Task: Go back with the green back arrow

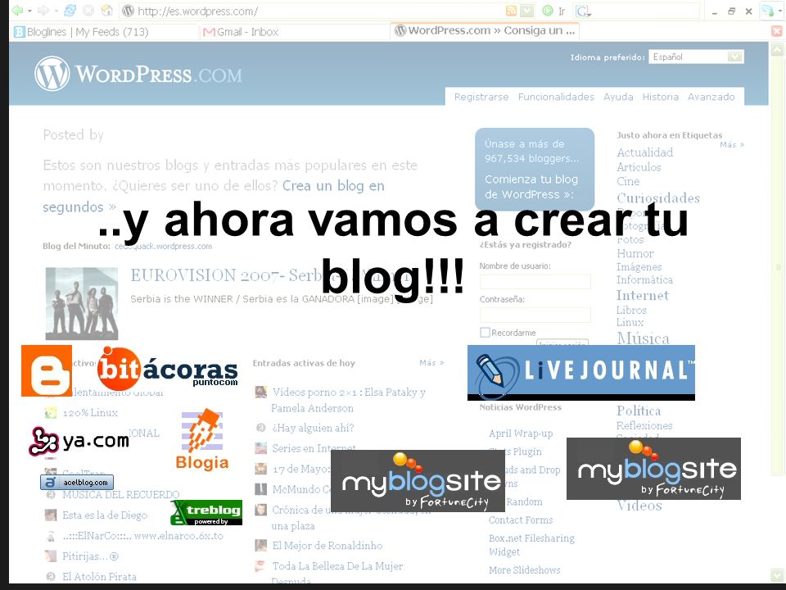Action: coord(17,11)
